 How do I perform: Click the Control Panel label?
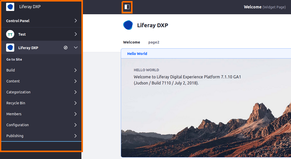point(18,21)
